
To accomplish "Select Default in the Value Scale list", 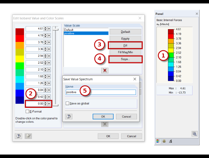I will 86,30.
